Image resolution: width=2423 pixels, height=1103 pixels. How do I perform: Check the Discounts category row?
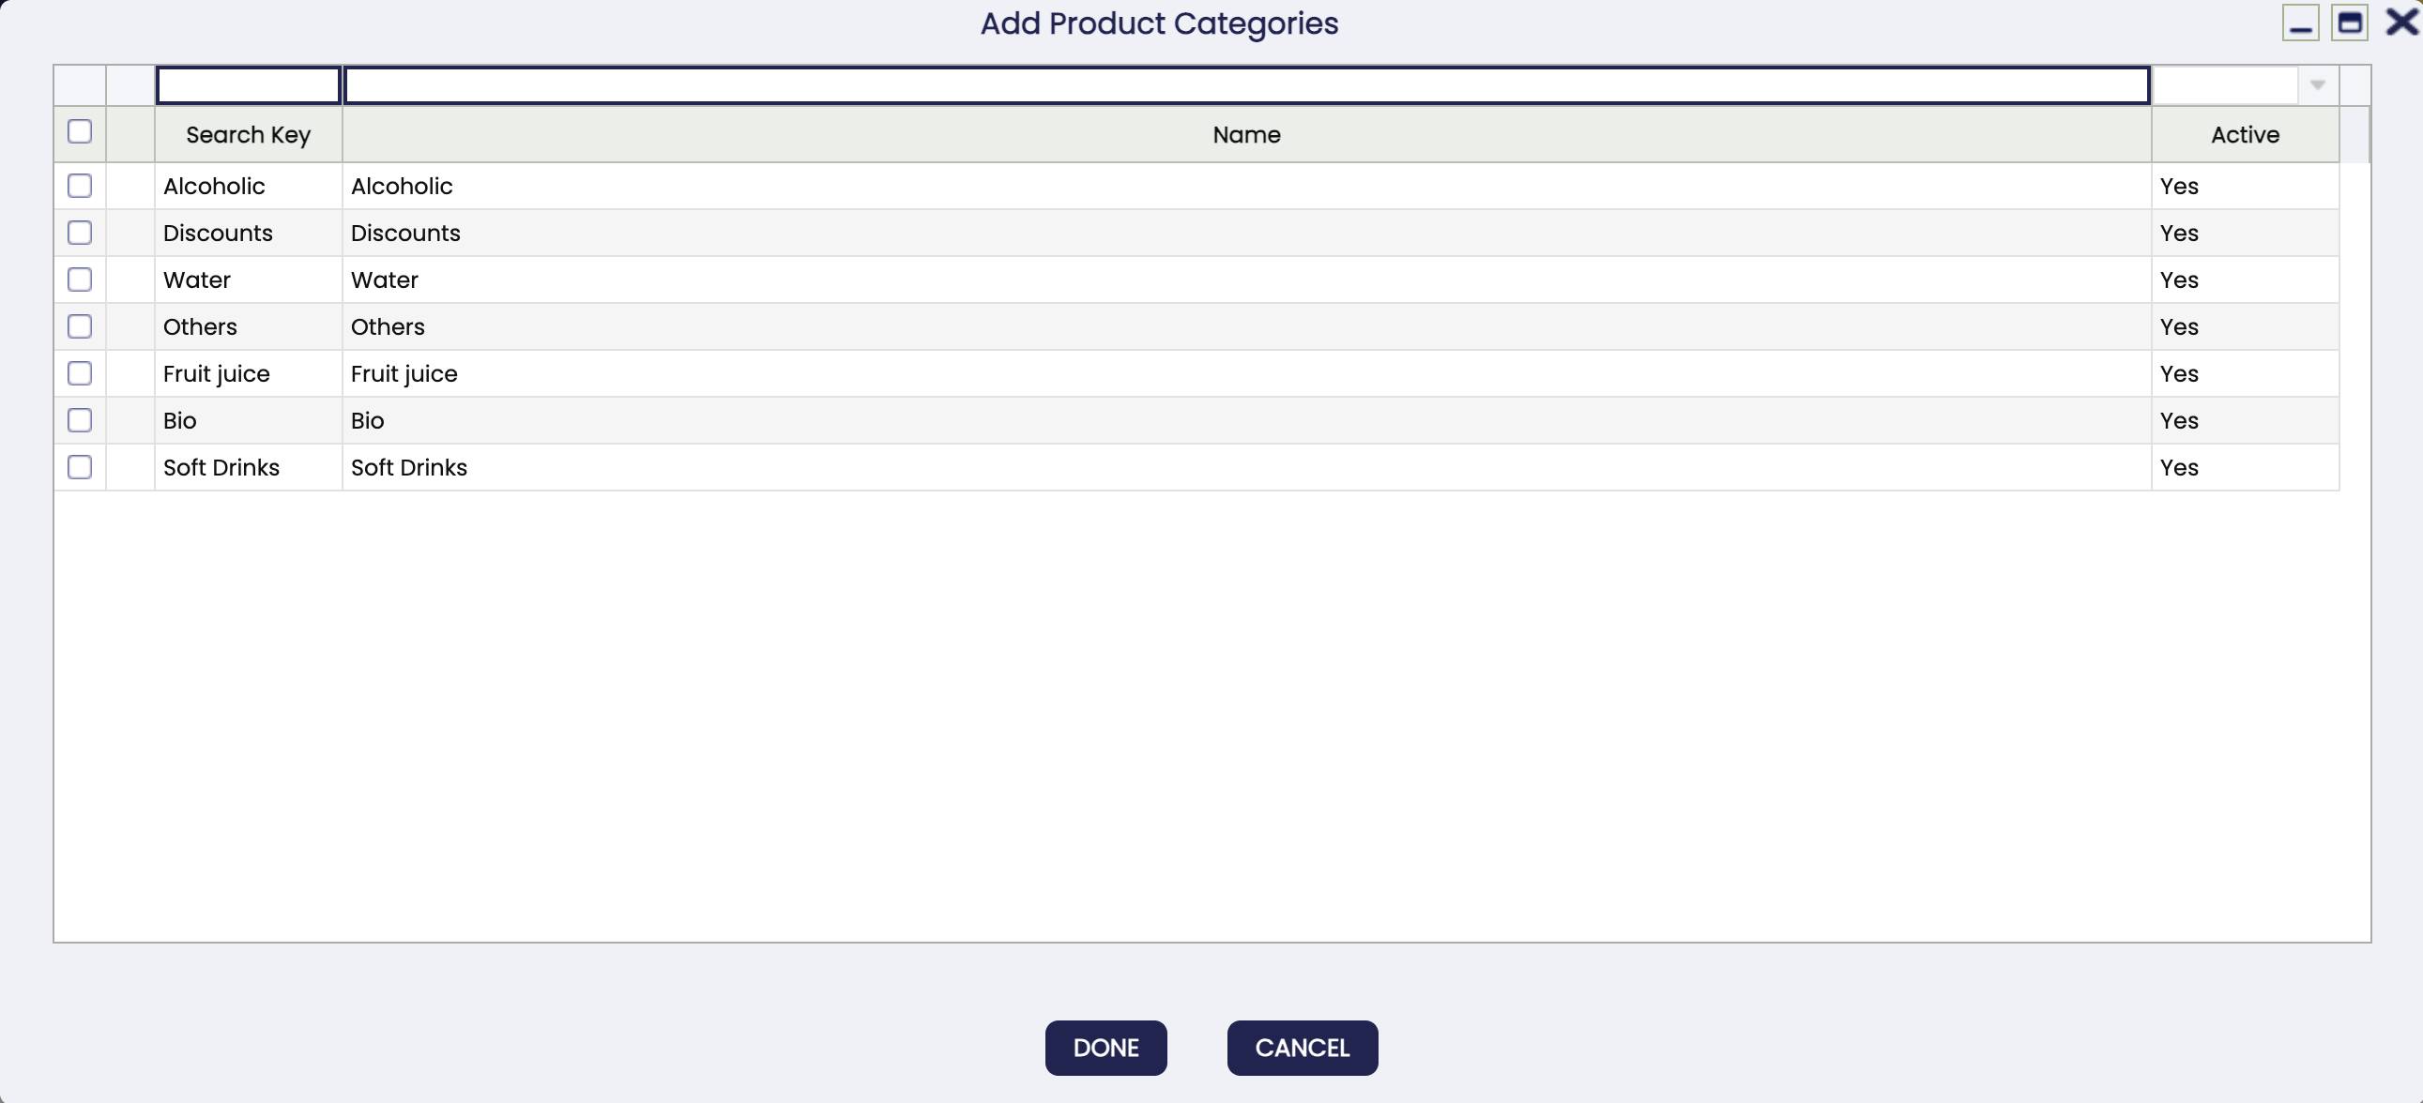(80, 234)
